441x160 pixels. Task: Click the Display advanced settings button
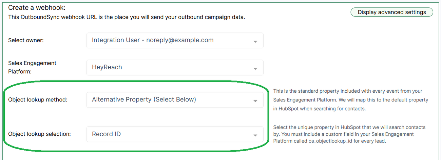coord(392,12)
